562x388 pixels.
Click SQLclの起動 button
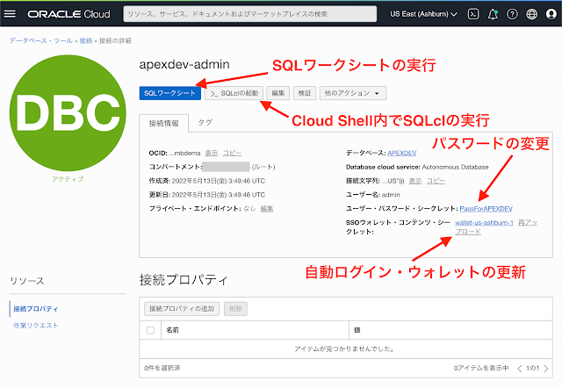click(234, 93)
